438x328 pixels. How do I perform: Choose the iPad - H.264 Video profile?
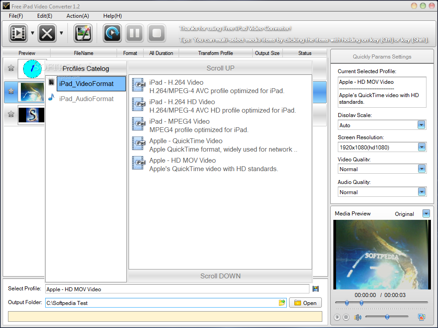click(x=221, y=86)
